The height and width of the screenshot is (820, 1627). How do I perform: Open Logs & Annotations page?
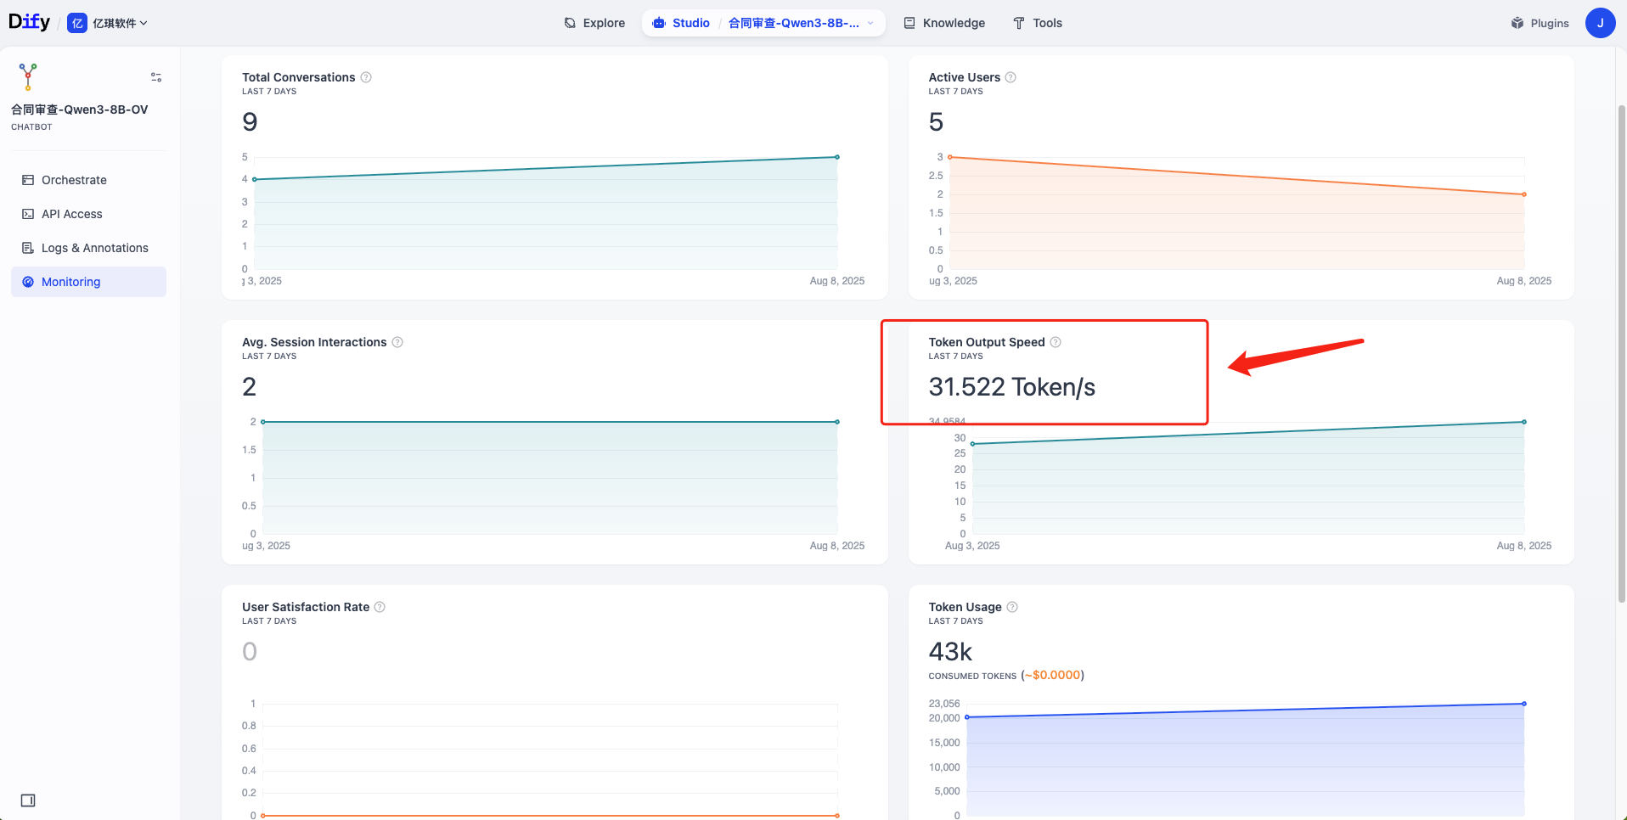coord(94,248)
